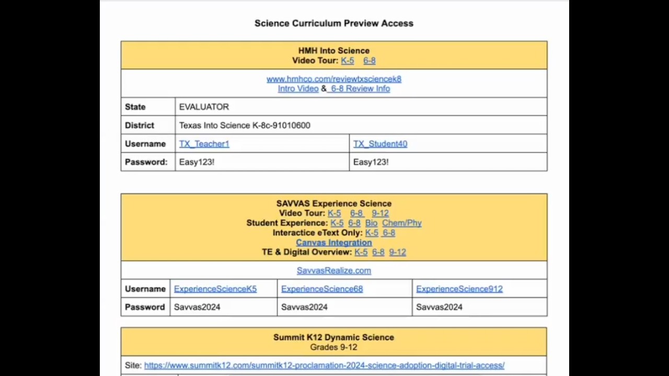Click Password label in the SAVVAS table

click(145, 307)
